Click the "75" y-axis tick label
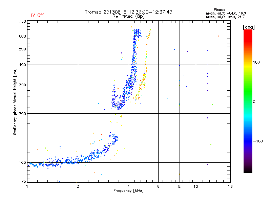 [x=24, y=181]
